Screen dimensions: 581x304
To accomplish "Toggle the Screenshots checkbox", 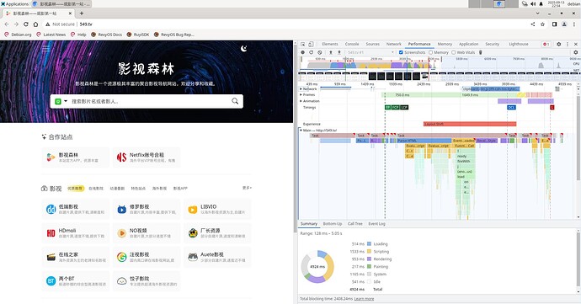I will [x=401, y=53].
